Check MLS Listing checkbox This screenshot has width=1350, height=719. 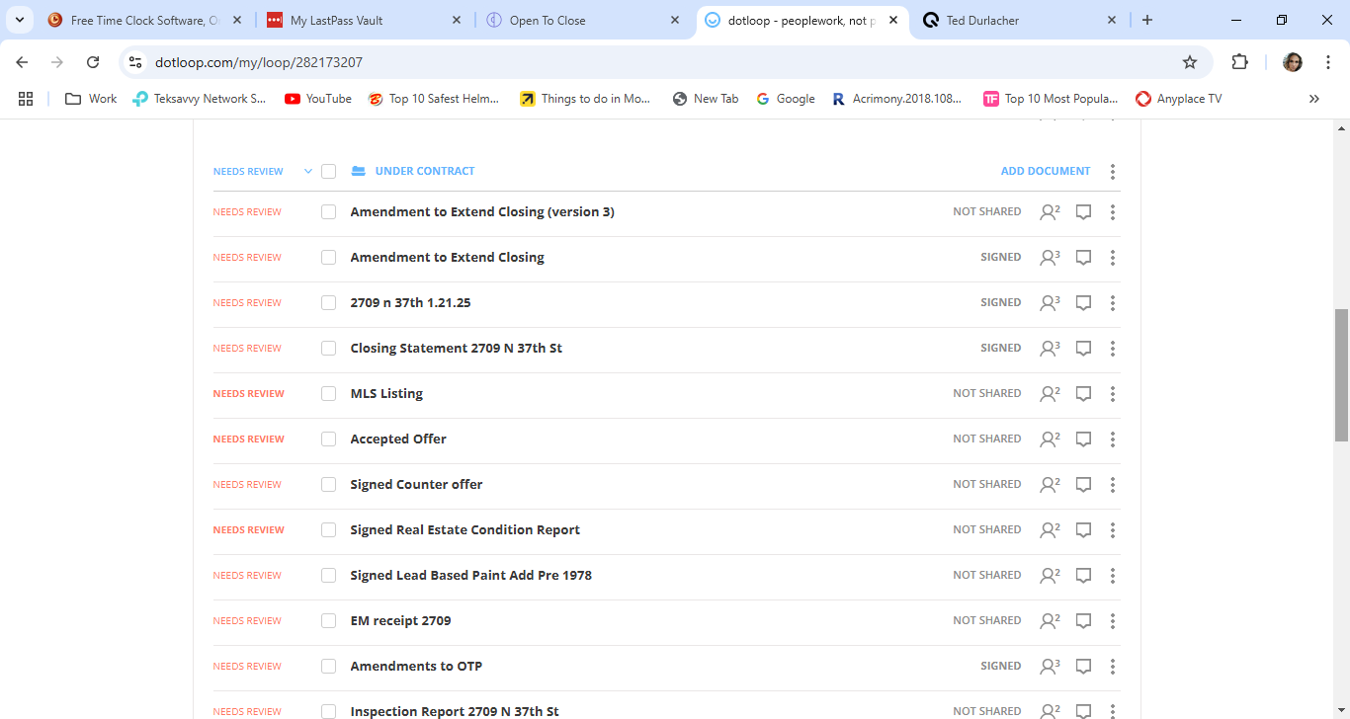tap(329, 393)
